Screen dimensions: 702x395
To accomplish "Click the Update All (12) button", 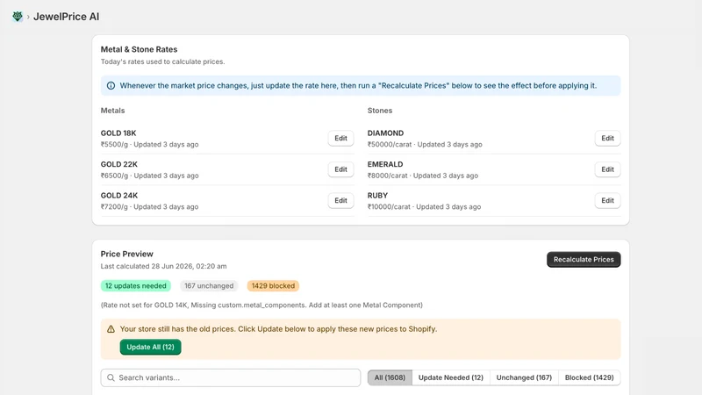I will point(150,347).
